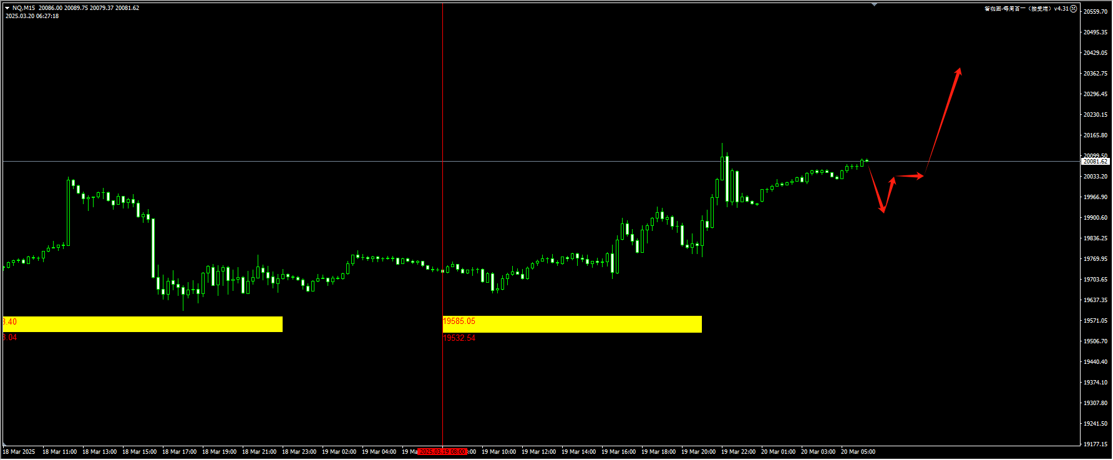This screenshot has height=460, width=1113.
Task: Click the expert advisor name text v4.31
Action: tap(1026, 9)
